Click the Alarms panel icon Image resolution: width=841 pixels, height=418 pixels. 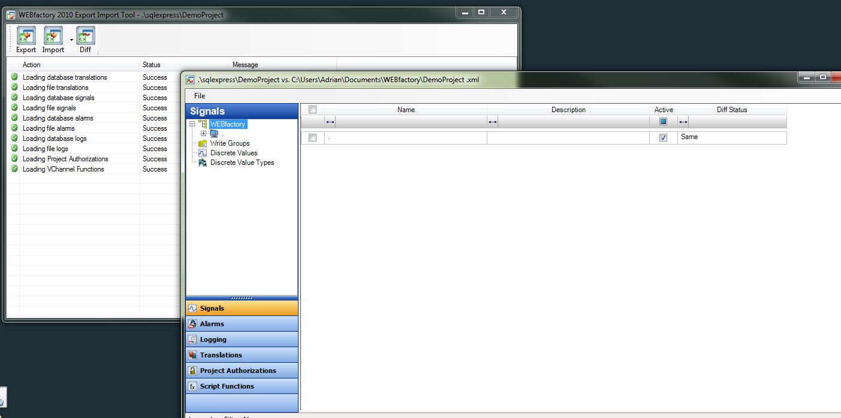coord(192,324)
